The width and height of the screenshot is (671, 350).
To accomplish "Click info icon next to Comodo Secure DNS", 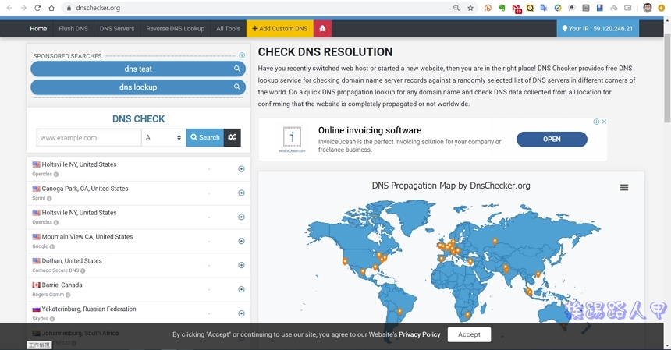I will click(x=83, y=270).
